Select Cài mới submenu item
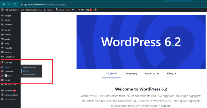This screenshot has height=108, width=207. [26, 71]
